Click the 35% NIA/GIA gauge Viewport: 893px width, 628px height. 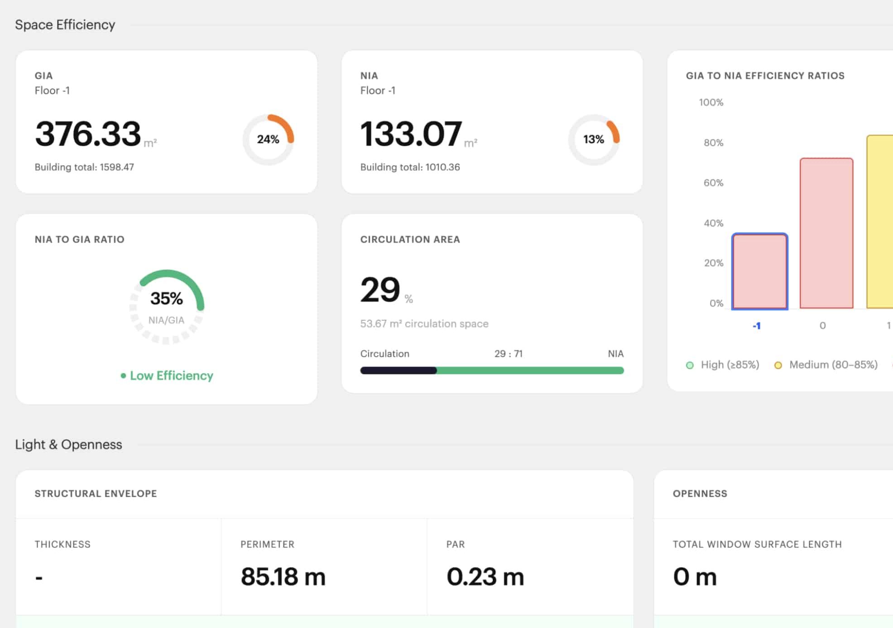click(x=167, y=307)
